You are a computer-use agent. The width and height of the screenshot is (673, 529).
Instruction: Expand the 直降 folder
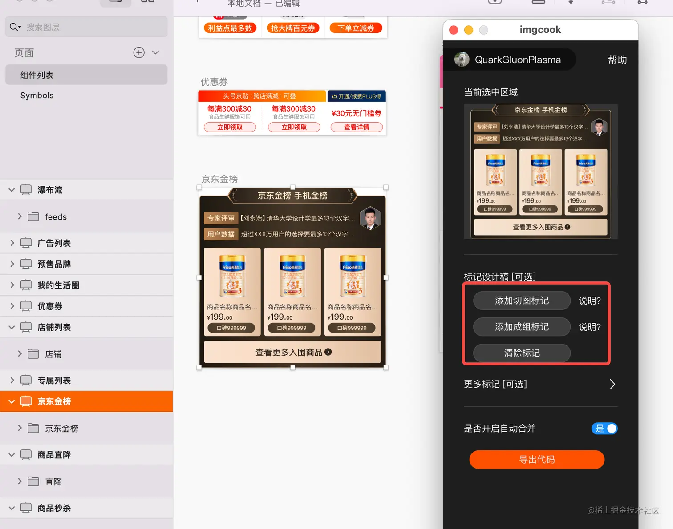click(x=20, y=481)
